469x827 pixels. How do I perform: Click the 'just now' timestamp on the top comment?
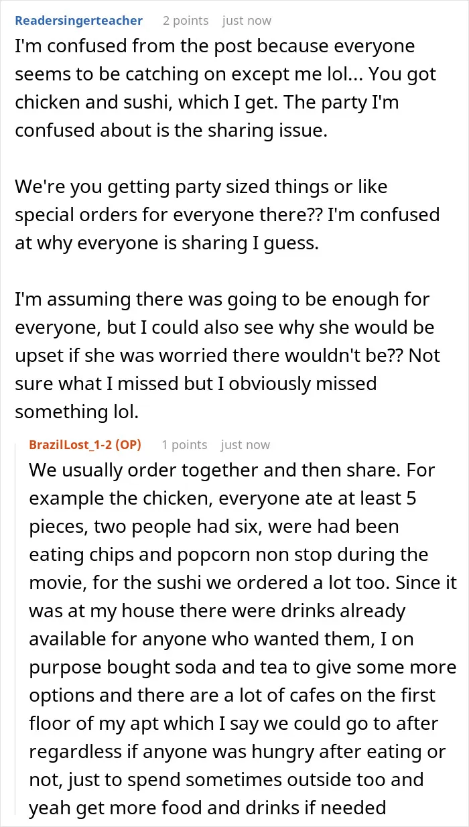247,21
